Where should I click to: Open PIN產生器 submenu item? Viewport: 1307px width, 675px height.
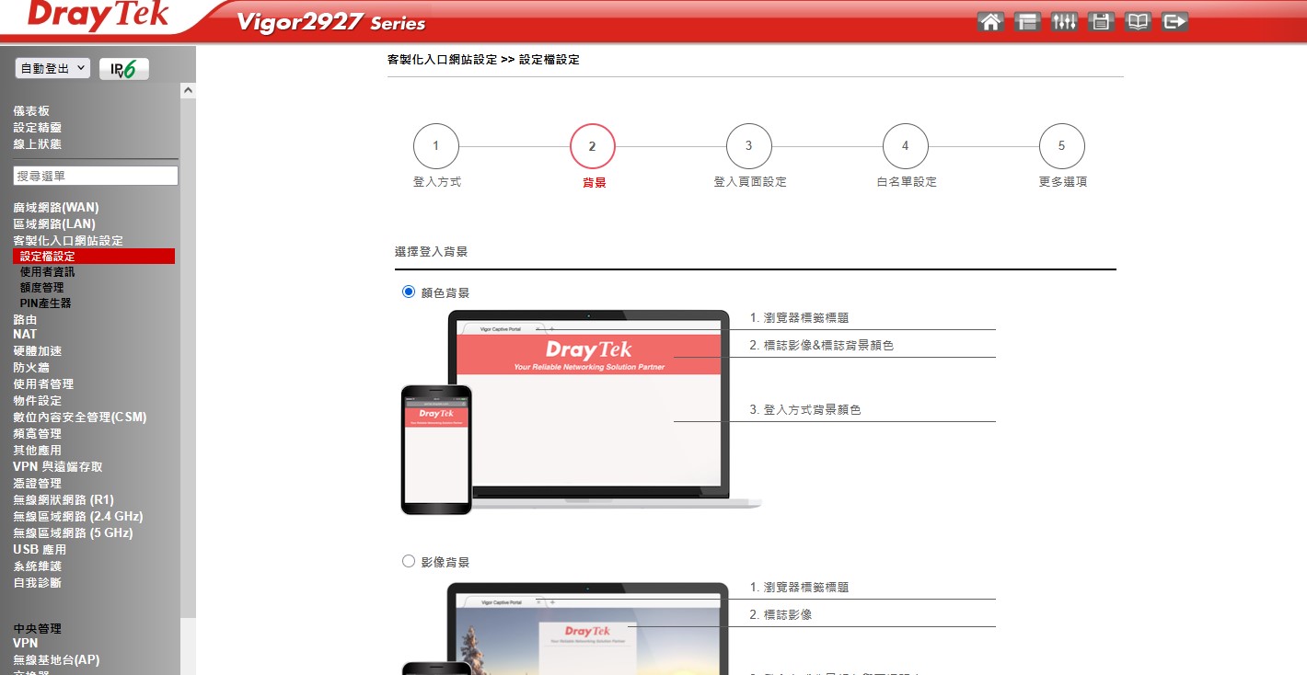click(x=46, y=303)
